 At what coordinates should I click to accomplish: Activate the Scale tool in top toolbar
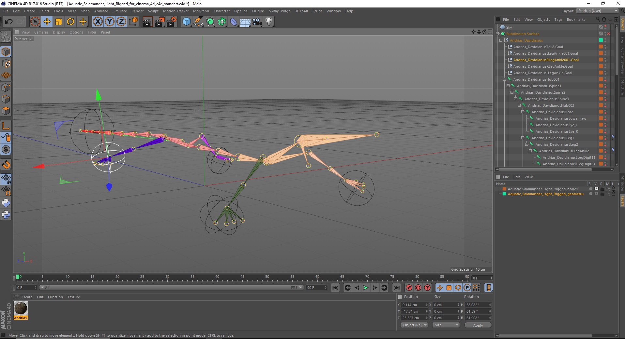pyautogui.click(x=59, y=22)
